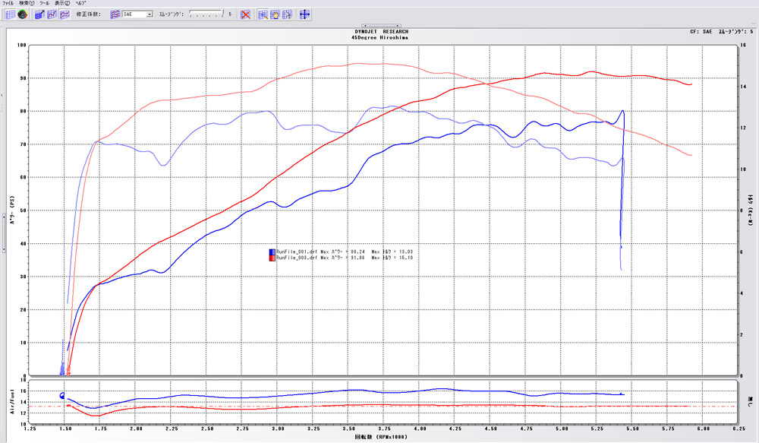
Task: Click the blue air/fuel marker circle
Action: tap(62, 395)
